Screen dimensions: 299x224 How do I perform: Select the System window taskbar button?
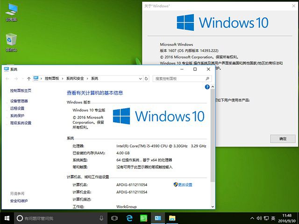(158, 218)
